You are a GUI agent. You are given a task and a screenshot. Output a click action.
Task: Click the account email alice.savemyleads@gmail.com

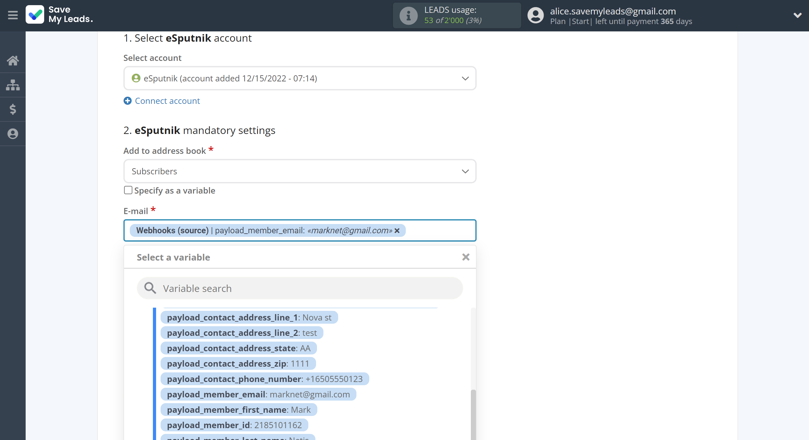pyautogui.click(x=613, y=11)
